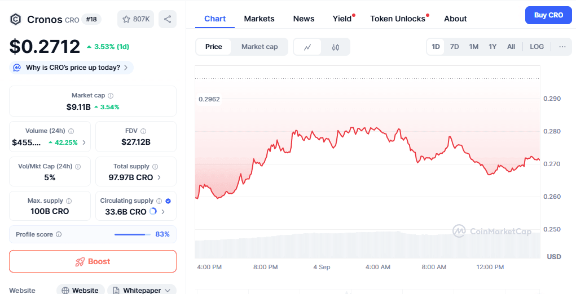Click the verified checkmark beside Circulating supply
This screenshot has width=576, height=294.
(x=168, y=201)
